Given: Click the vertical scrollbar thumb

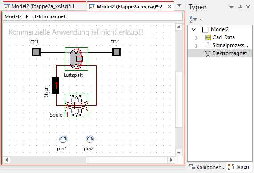Looking at the screenshot, I should coord(179,100).
